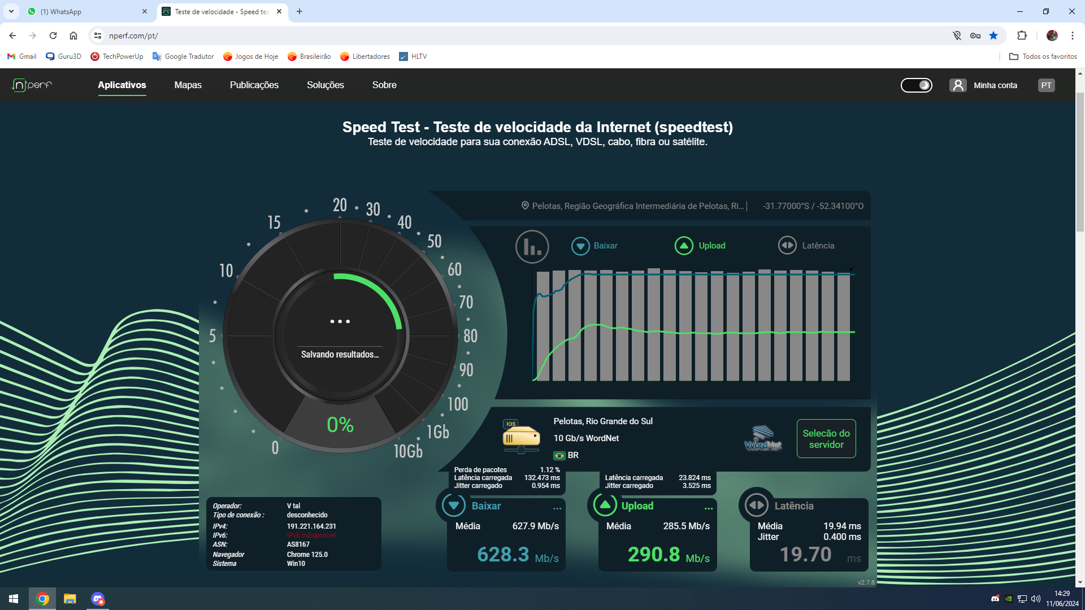
Task: Open the Guru3D bookmark
Action: pos(63,56)
